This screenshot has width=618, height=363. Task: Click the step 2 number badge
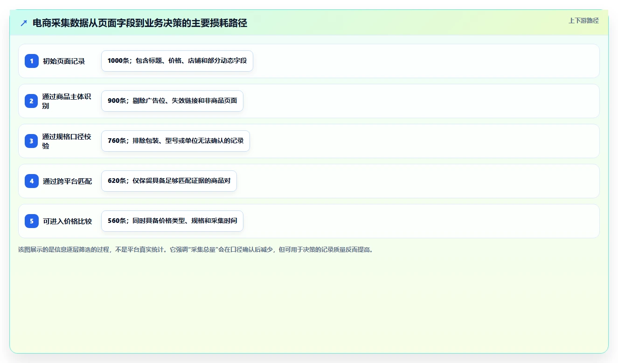[x=32, y=101]
